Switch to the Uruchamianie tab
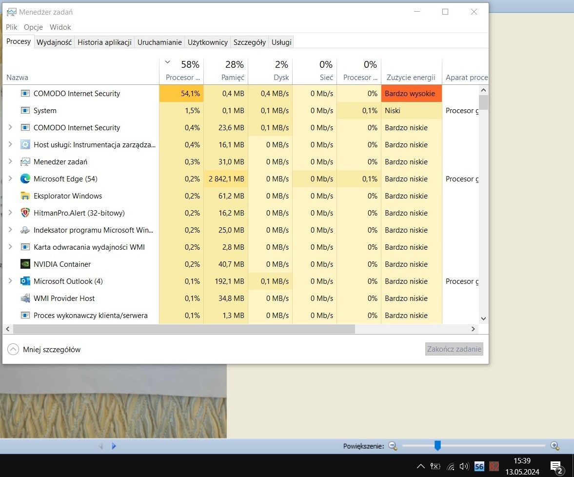Viewport: 574px width, 477px height. [159, 42]
